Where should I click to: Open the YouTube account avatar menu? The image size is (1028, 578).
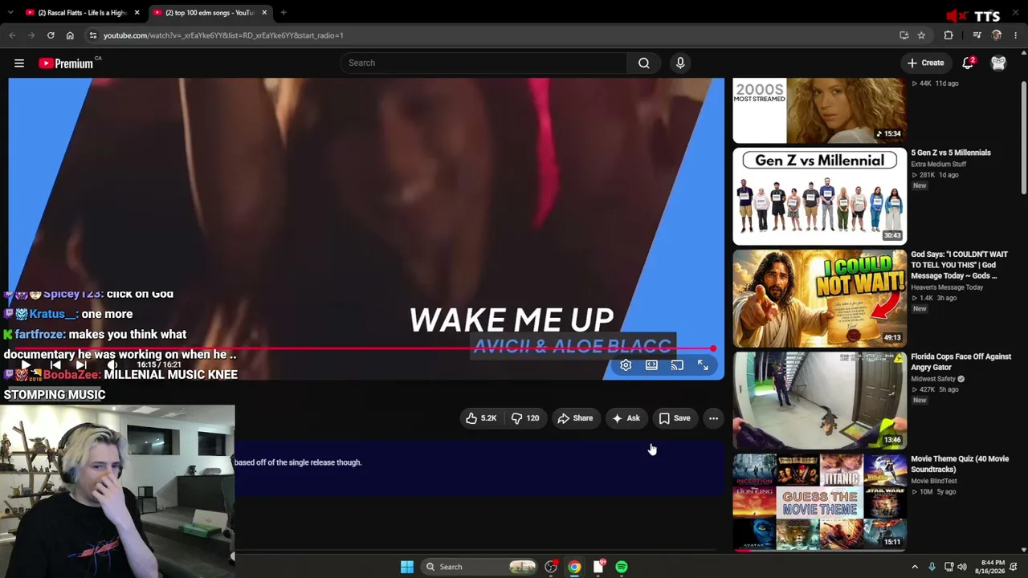(998, 63)
